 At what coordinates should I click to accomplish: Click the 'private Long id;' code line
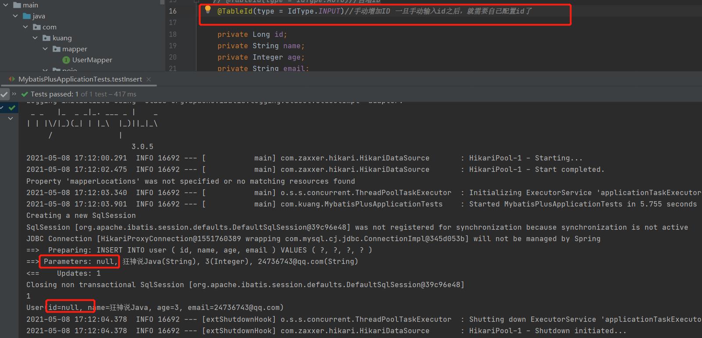click(252, 34)
